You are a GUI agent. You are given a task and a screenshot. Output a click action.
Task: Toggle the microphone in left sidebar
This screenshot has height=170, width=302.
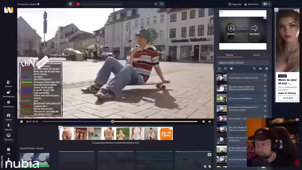coord(8,126)
